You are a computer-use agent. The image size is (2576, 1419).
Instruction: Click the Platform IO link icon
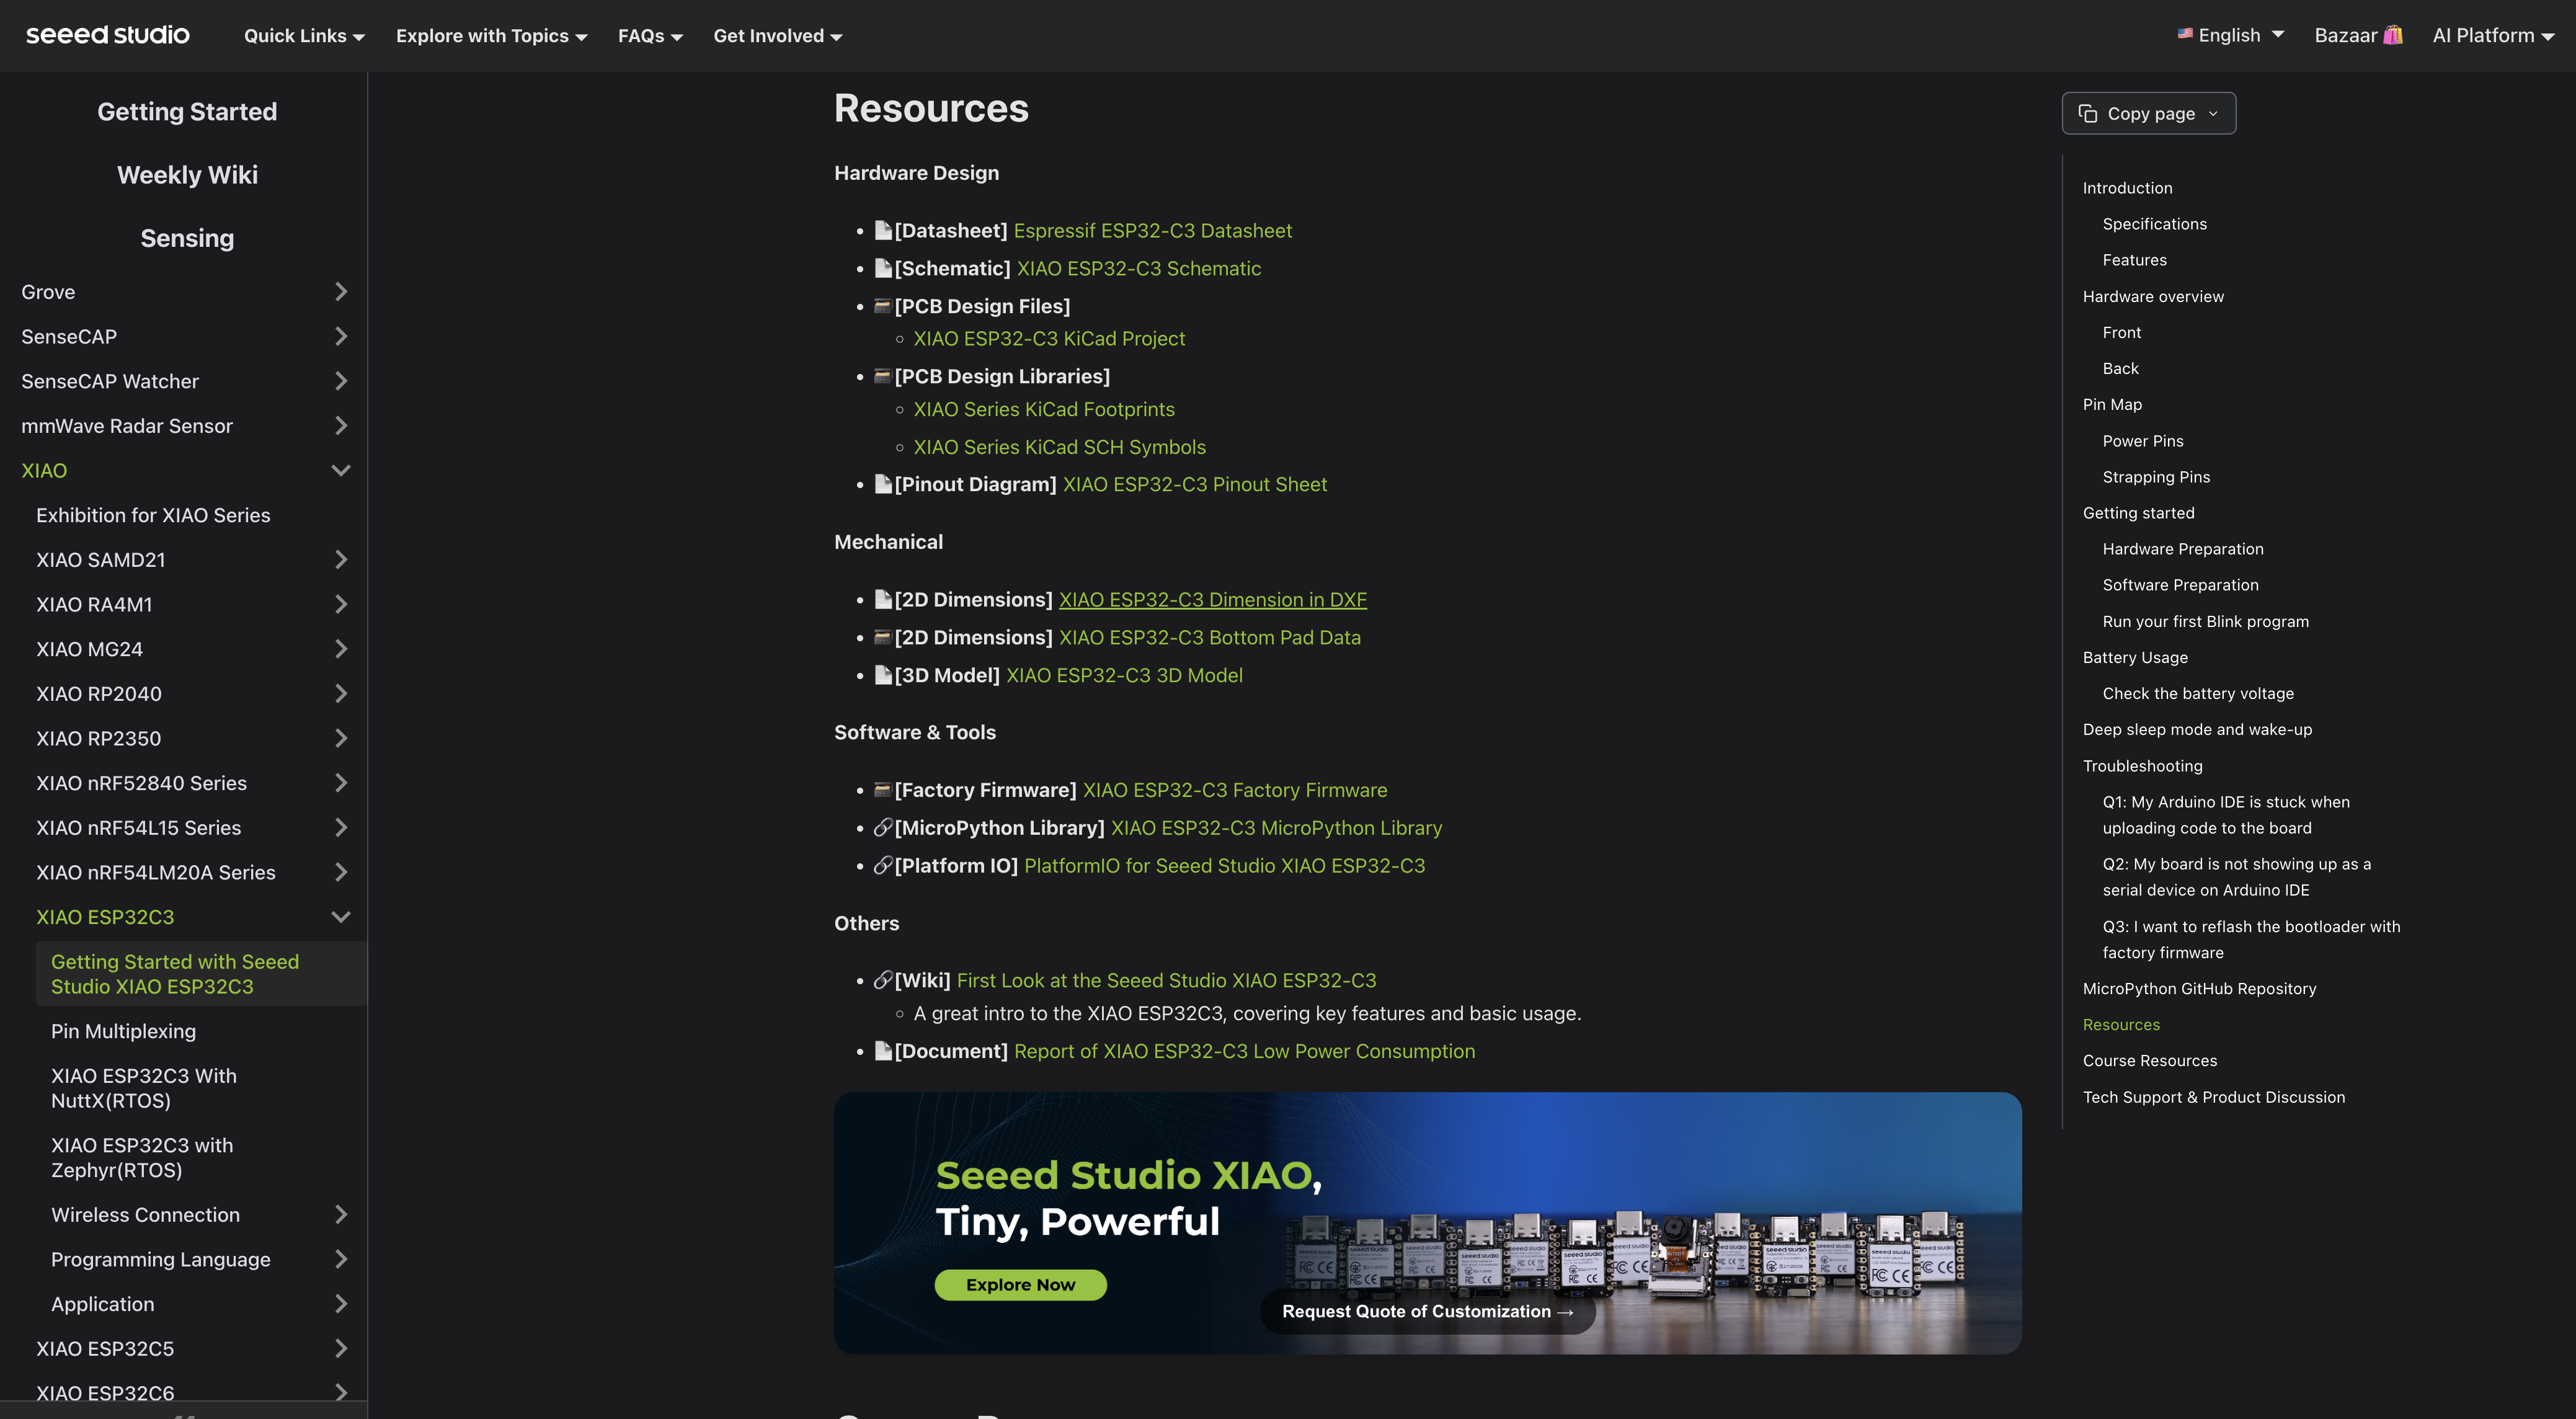[x=883, y=866]
